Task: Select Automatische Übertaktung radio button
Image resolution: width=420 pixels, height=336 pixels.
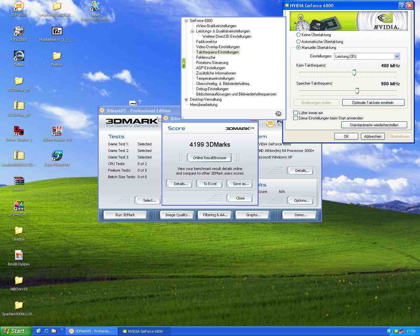Action: [x=298, y=41]
